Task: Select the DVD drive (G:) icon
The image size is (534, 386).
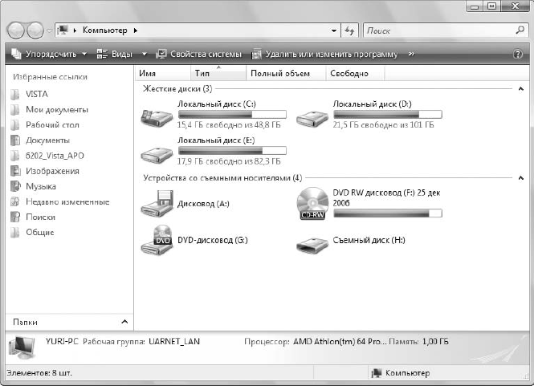Action: (x=157, y=240)
